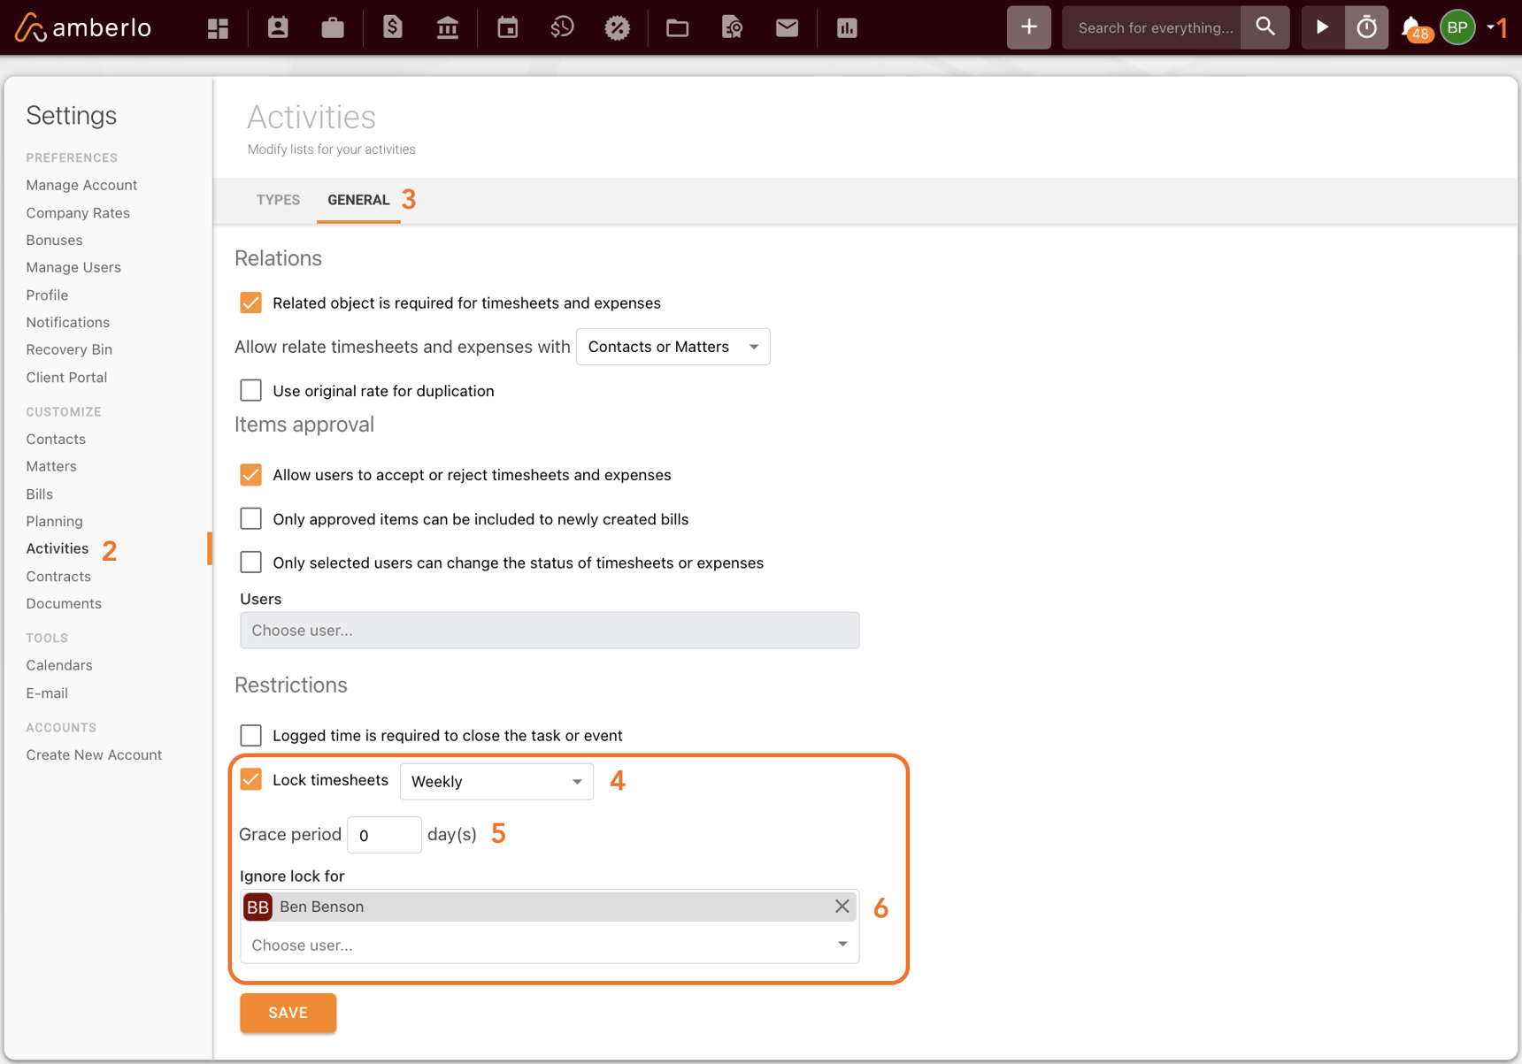Remove Ben Benson from ignore lock list
This screenshot has height=1064, width=1522.
(842, 906)
